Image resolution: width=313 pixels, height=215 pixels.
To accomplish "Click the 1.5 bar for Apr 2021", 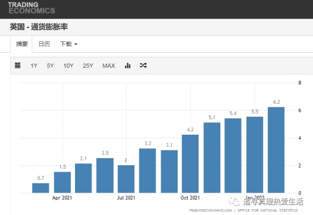I will [x=62, y=182].
